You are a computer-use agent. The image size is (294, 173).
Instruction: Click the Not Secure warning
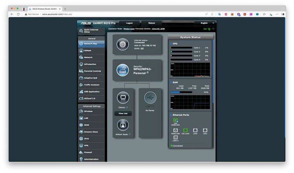coord(32,14)
